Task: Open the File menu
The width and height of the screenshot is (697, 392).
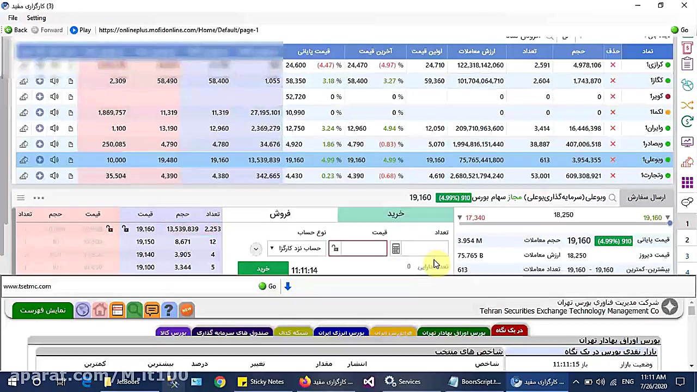Action: [x=13, y=18]
